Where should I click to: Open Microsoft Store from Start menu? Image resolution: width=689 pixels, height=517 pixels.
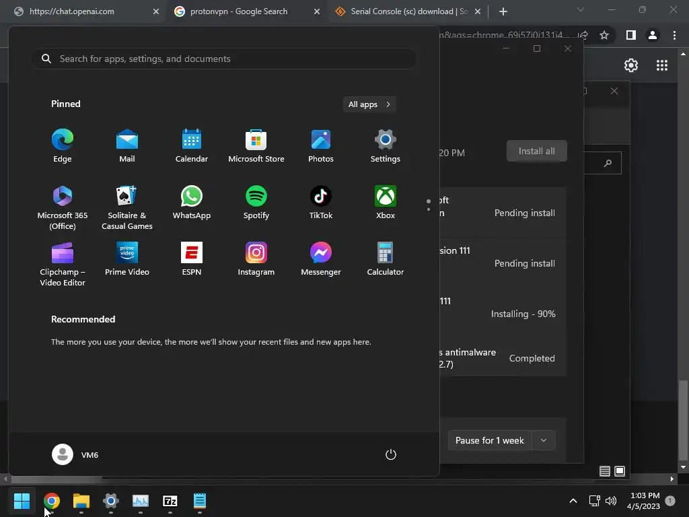tap(256, 146)
